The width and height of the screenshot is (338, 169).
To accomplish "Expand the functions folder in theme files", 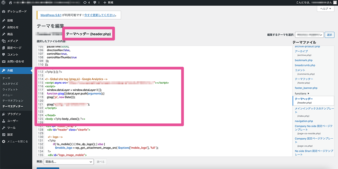I will pyautogui.click(x=302, y=93).
